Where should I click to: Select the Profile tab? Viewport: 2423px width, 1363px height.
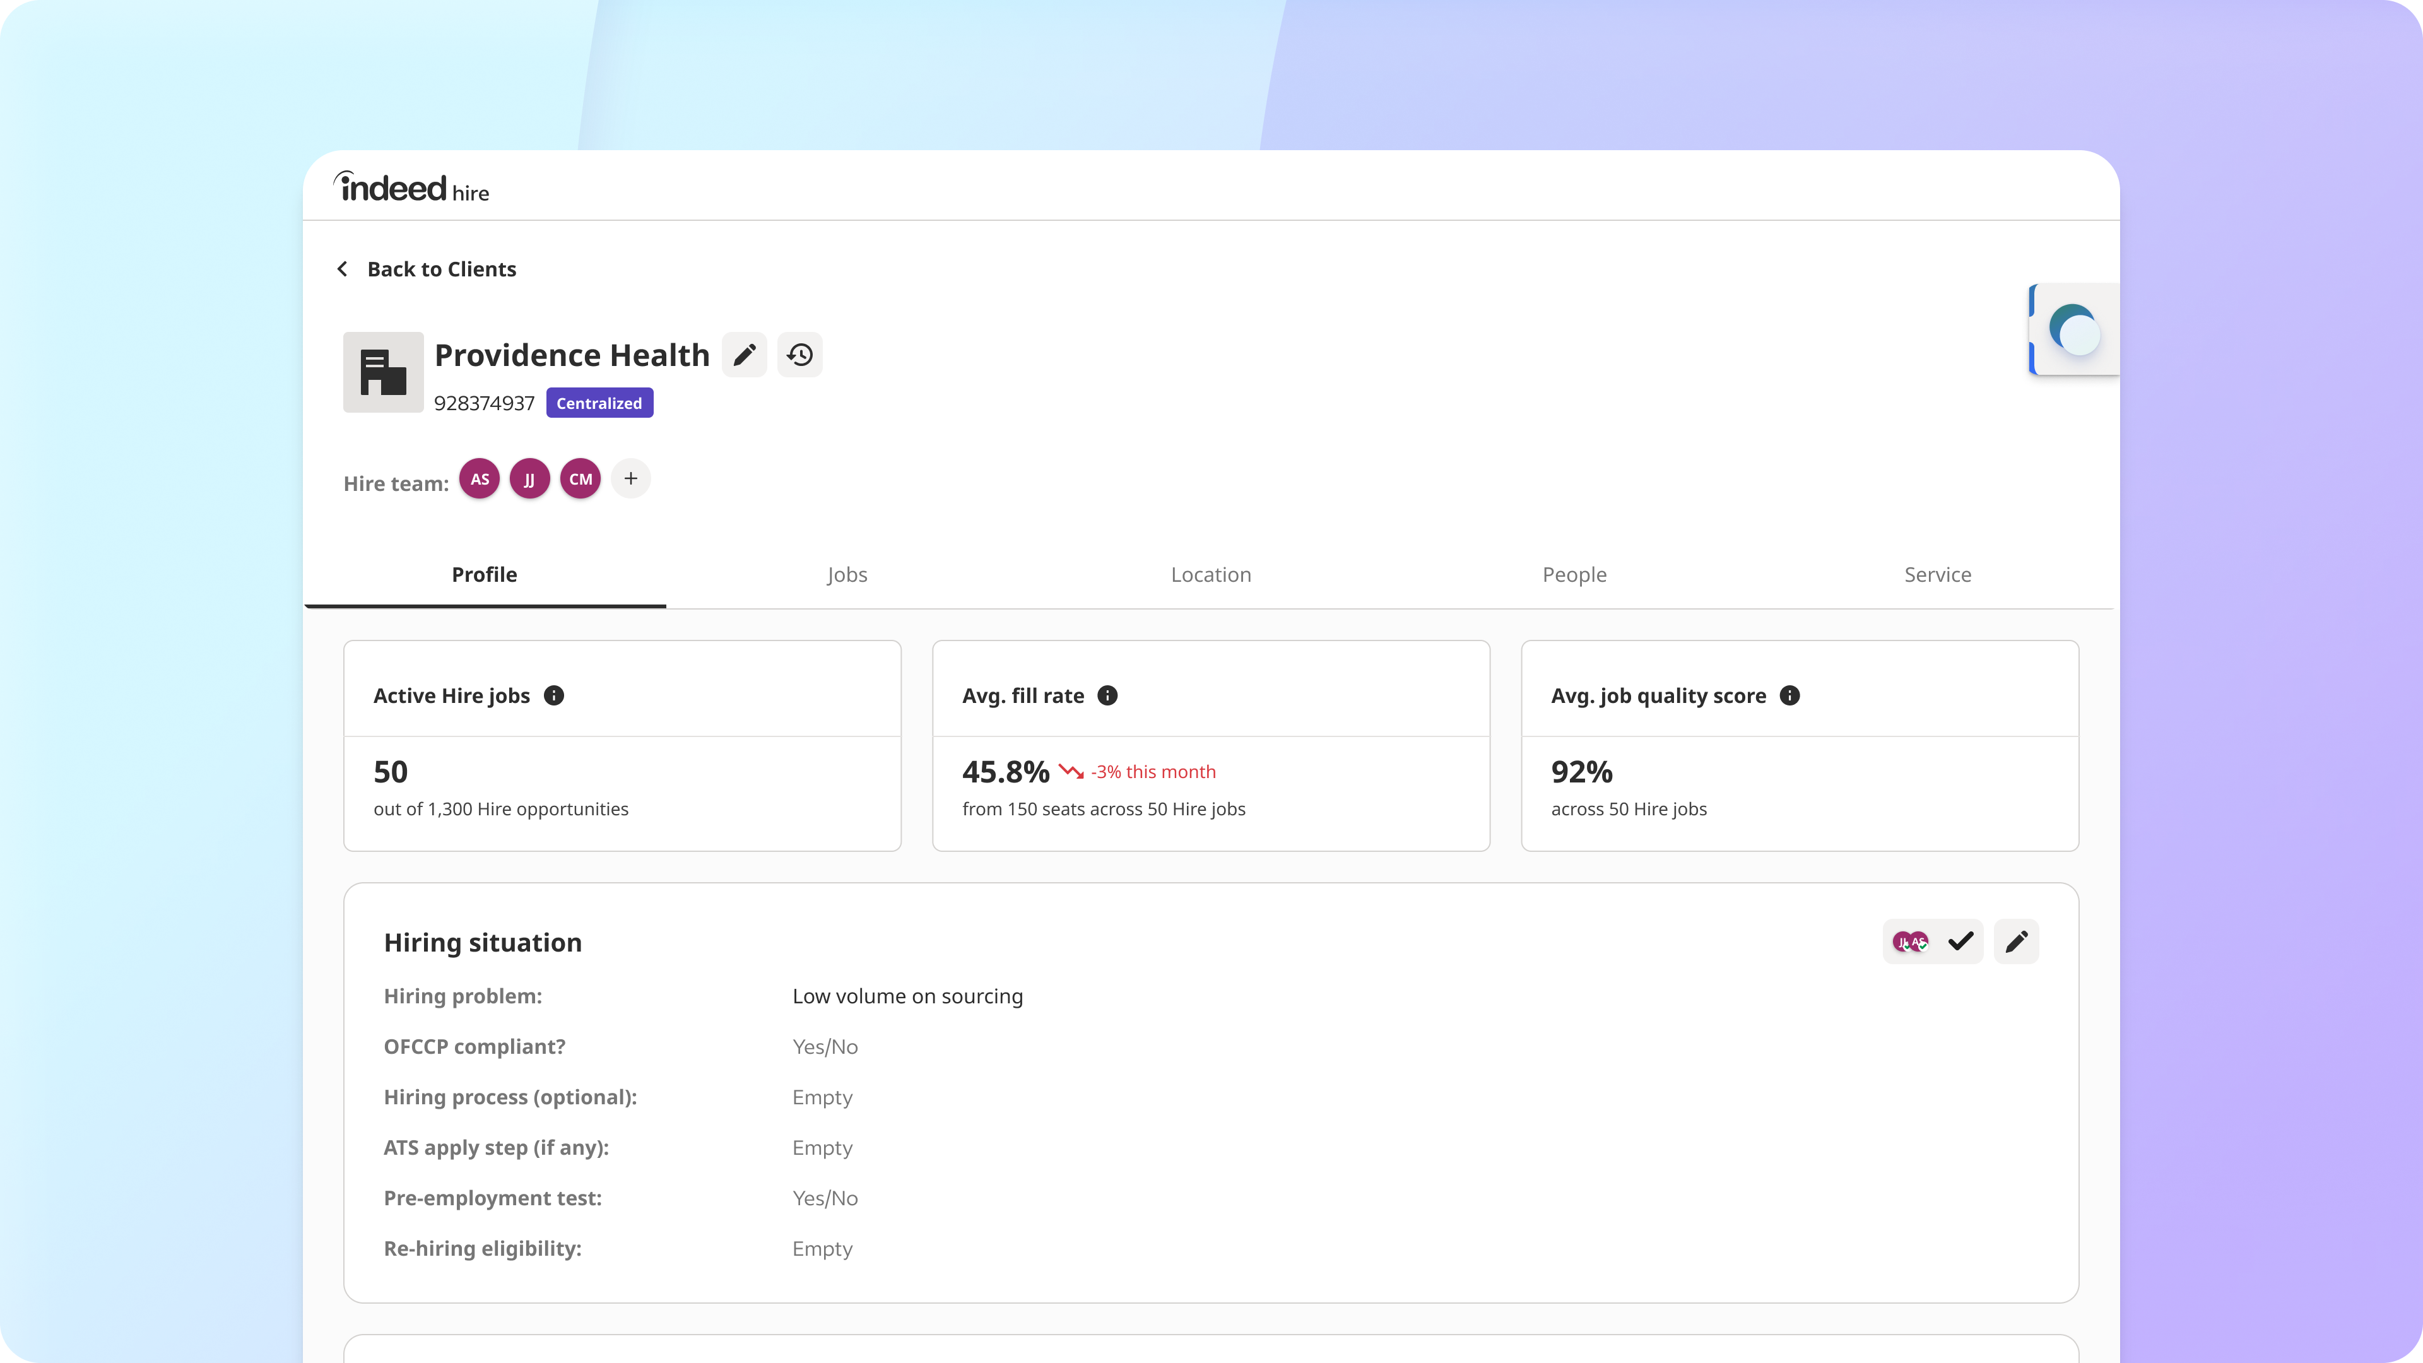(485, 575)
